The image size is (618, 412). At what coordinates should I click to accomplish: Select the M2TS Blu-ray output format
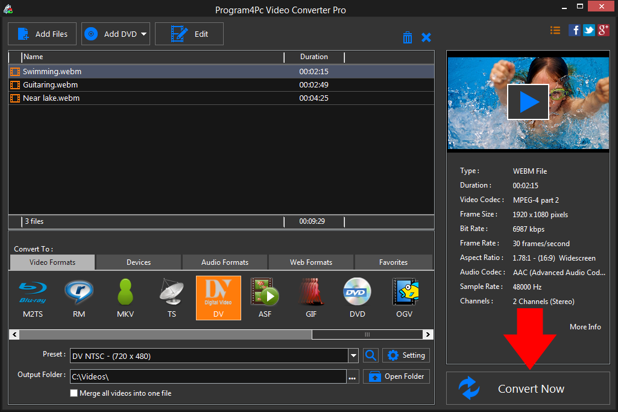33,297
